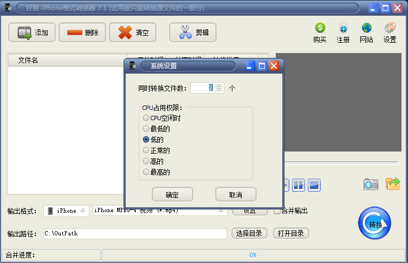408x263 pixels.
Task: Click the output path field C:\OutPath
Action: point(135,233)
